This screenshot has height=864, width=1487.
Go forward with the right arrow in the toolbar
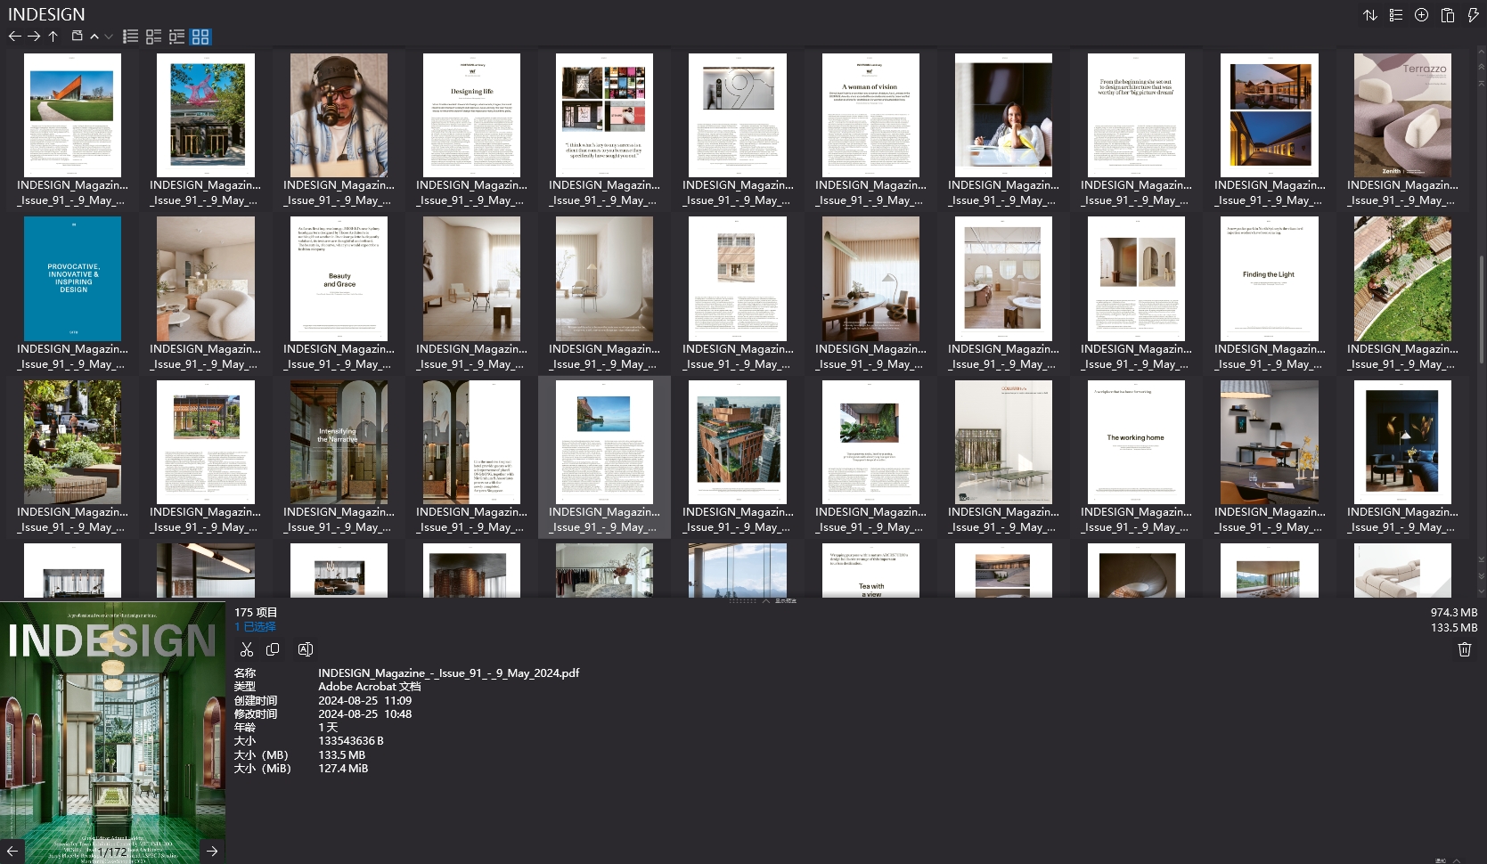[x=34, y=37]
